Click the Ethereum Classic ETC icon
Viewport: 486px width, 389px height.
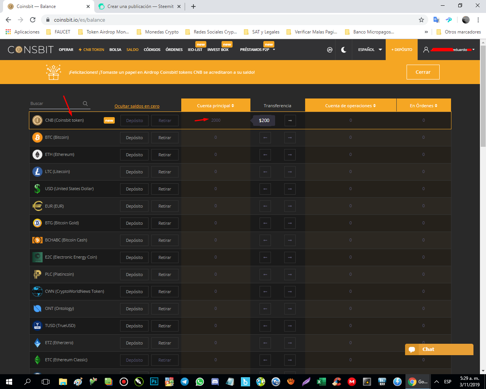37,360
